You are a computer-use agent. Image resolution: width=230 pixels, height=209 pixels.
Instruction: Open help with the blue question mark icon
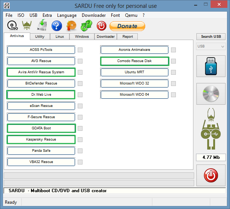[x=57, y=26]
